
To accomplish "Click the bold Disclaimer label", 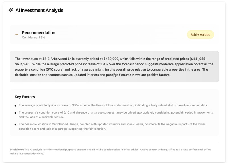I will click(x=17, y=150).
